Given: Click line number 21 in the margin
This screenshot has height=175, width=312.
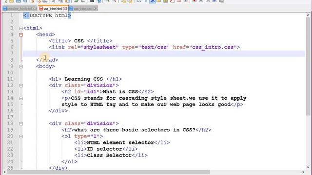Looking at the screenshot, I should (x=10, y=142).
